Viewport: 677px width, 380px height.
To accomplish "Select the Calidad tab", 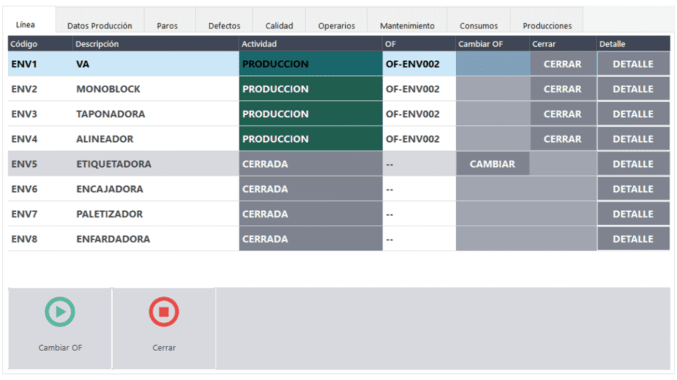I will tap(279, 20).
